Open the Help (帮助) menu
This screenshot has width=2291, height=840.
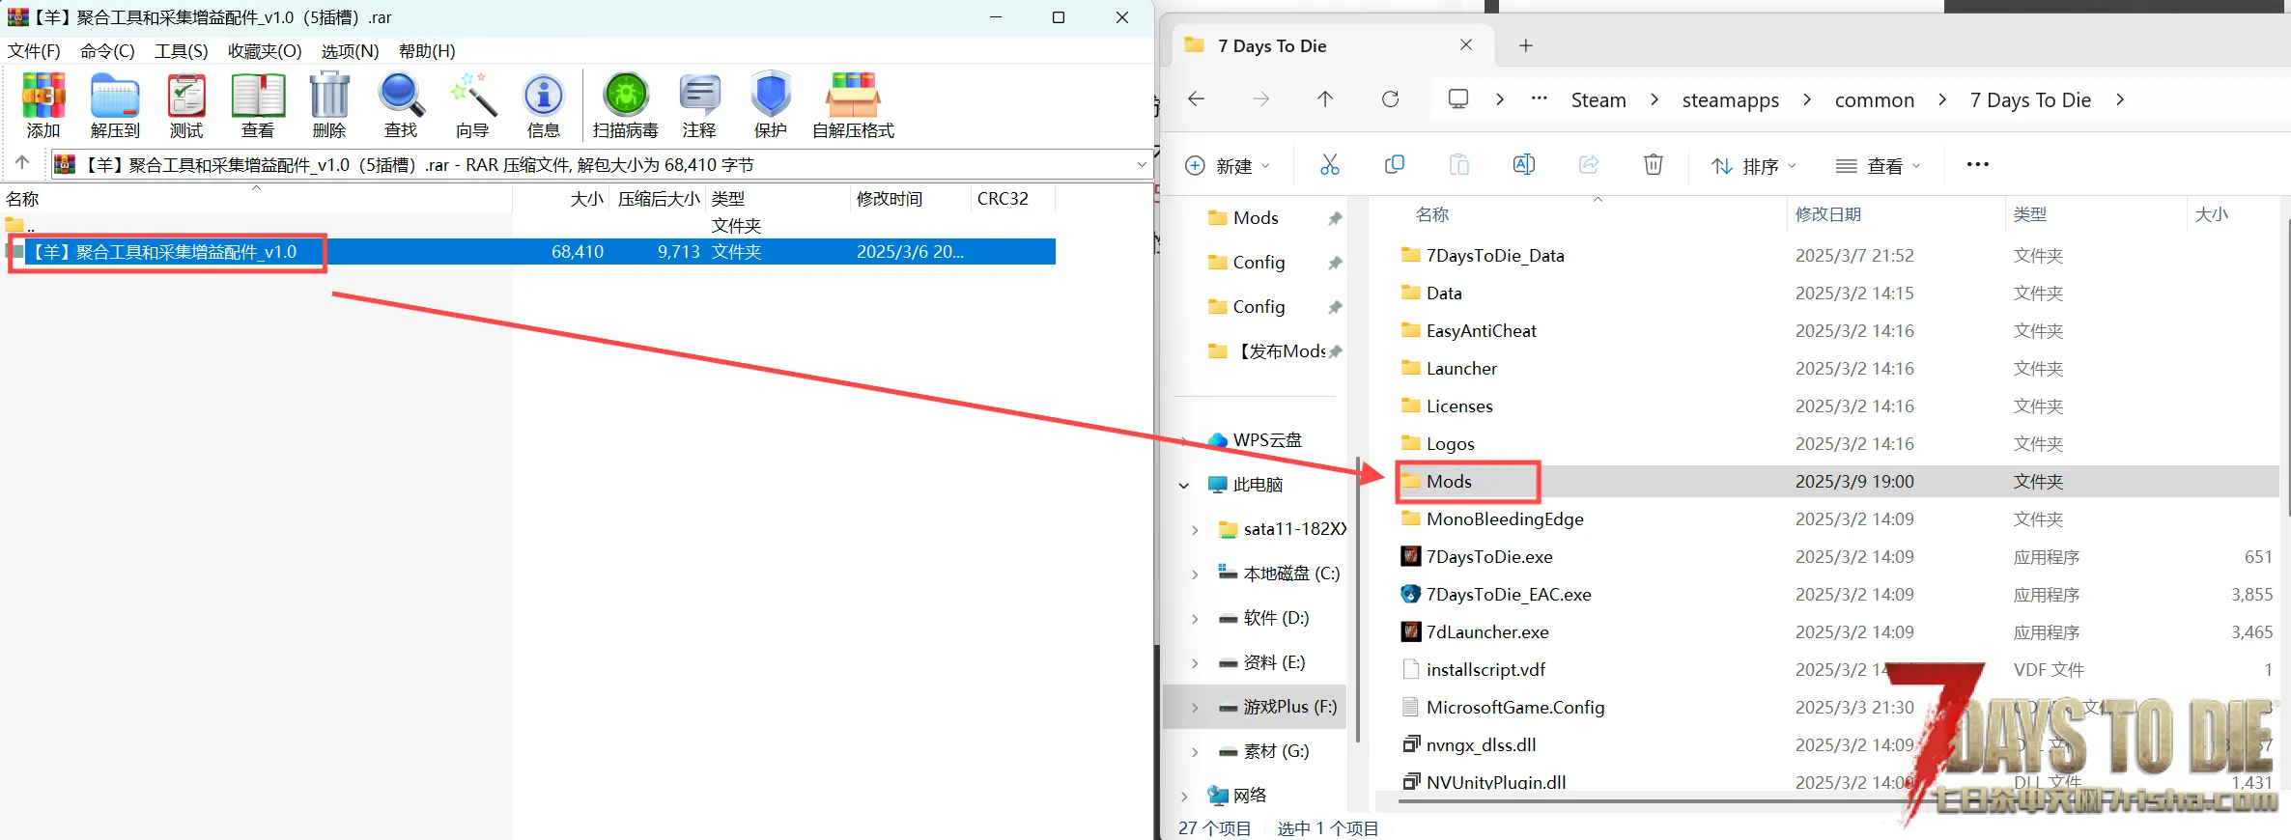(x=427, y=51)
